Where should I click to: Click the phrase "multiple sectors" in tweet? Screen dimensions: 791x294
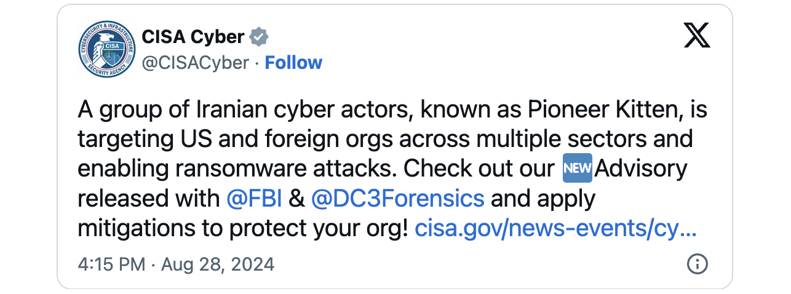click(x=565, y=138)
